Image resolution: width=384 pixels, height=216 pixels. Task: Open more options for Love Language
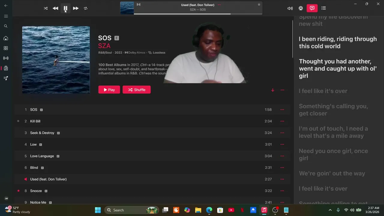click(x=282, y=156)
